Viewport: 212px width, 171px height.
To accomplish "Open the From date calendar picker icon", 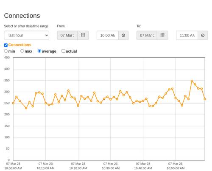I will pyautogui.click(x=83, y=35).
